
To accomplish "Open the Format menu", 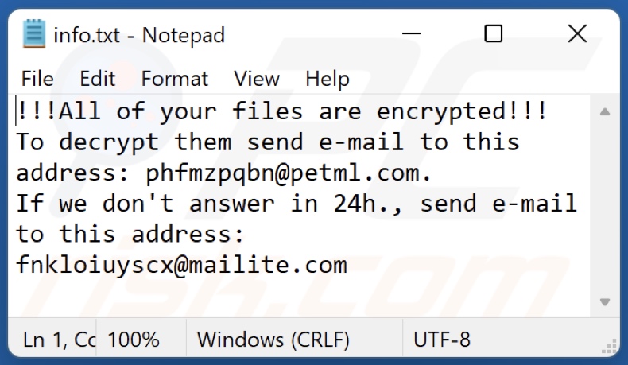I will coord(175,79).
